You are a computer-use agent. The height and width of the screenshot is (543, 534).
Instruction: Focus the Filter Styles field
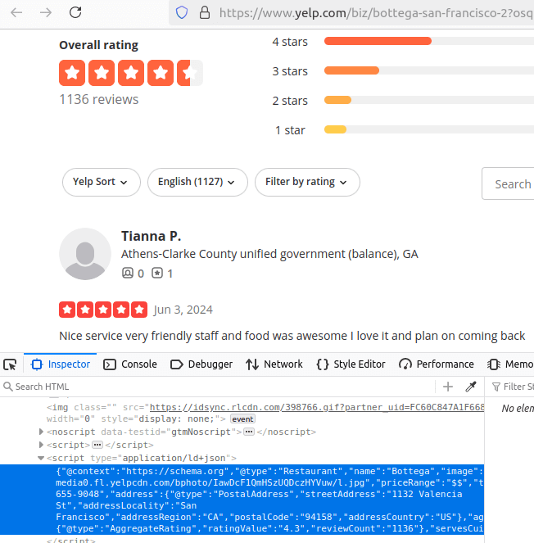click(x=513, y=387)
